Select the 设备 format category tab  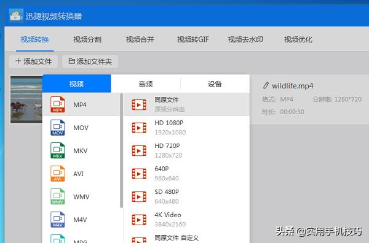click(x=215, y=83)
